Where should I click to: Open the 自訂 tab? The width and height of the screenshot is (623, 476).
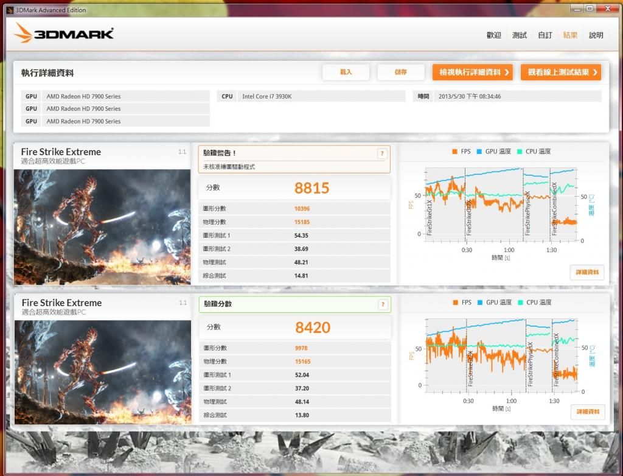pyautogui.click(x=545, y=35)
